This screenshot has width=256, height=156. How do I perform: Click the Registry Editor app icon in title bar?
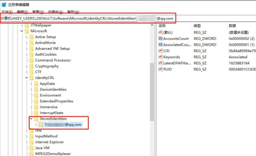[x=4, y=5]
